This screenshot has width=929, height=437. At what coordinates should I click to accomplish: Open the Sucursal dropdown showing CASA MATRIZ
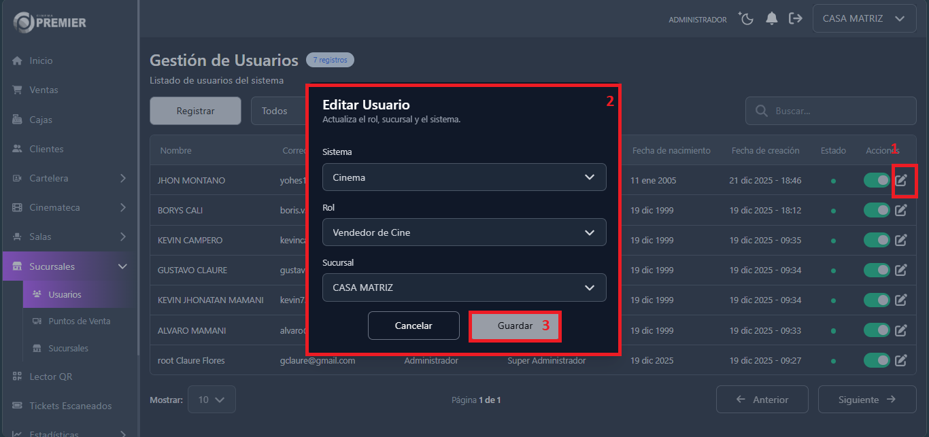click(464, 287)
